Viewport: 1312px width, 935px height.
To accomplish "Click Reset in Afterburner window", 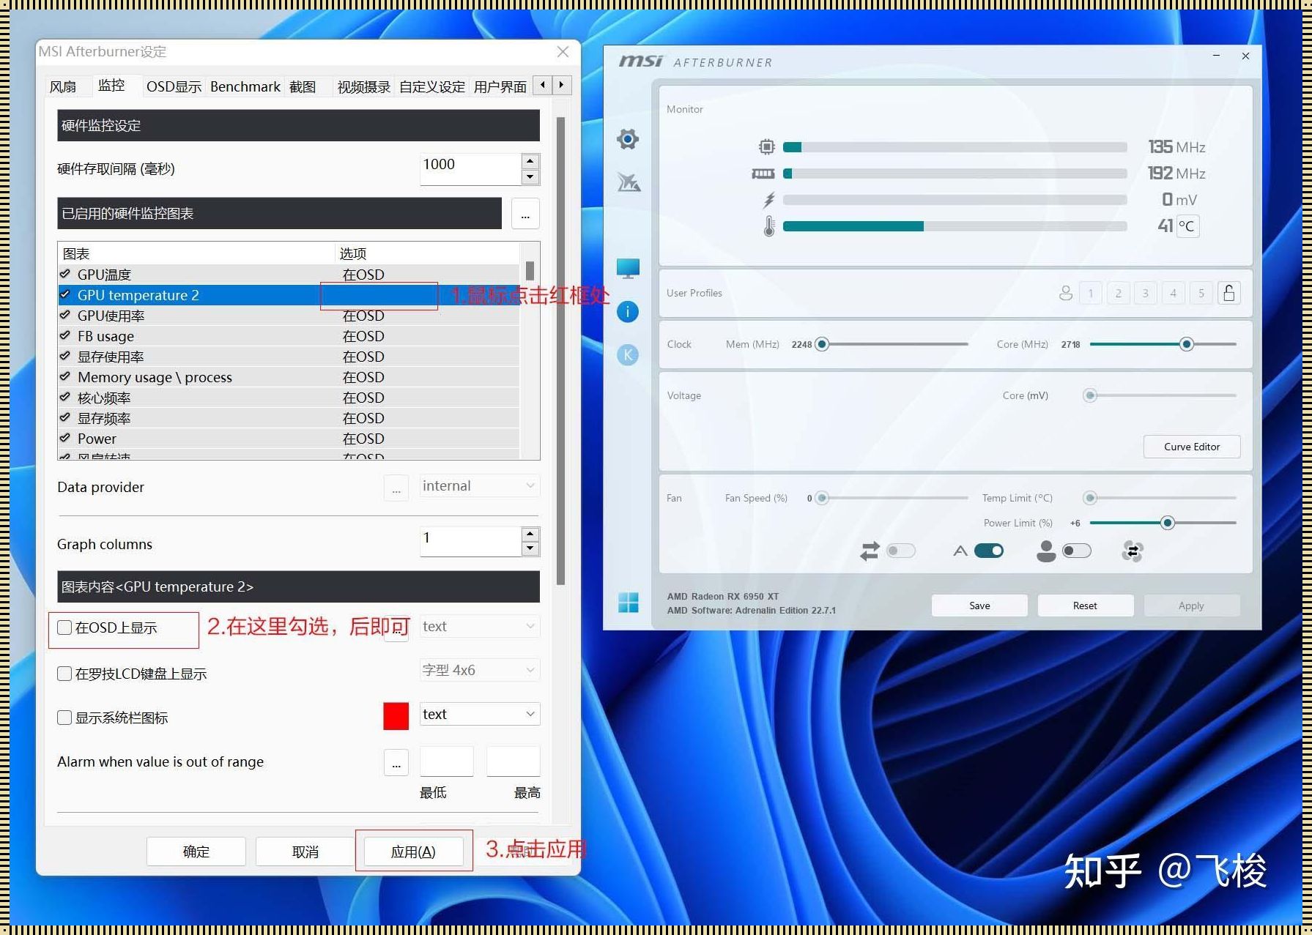I will pyautogui.click(x=1085, y=606).
